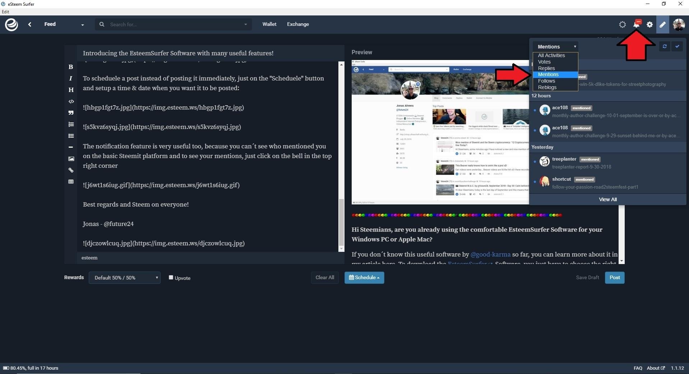Insert code block icon
The height and width of the screenshot is (374, 689).
(71, 101)
